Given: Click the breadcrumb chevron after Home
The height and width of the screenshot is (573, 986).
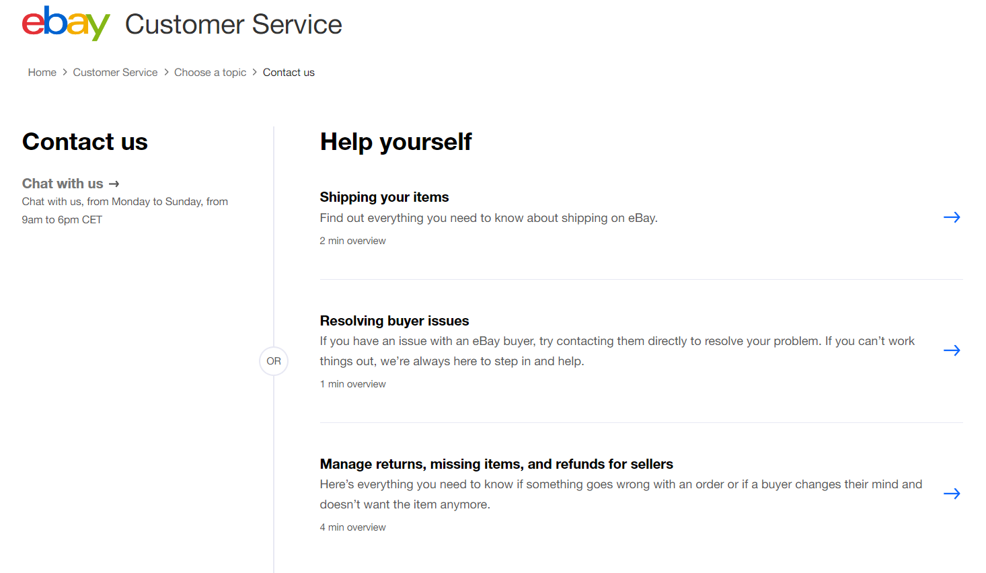Looking at the screenshot, I should pyautogui.click(x=65, y=72).
